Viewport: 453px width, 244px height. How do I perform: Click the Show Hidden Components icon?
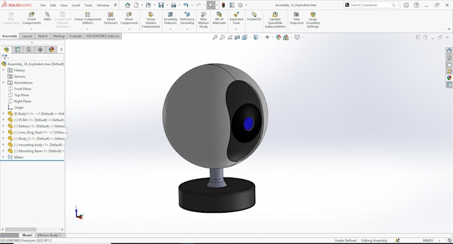click(x=151, y=20)
